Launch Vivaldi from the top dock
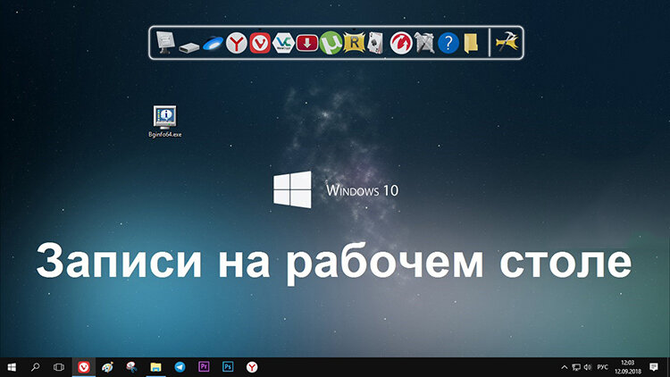 [x=260, y=43]
